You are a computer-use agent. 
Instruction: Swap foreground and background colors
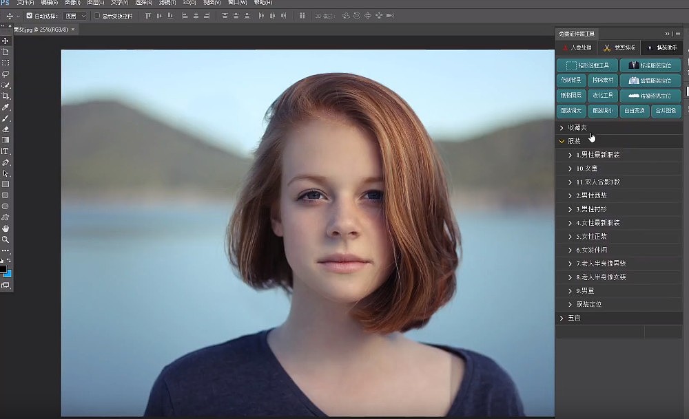pyautogui.click(x=9, y=260)
